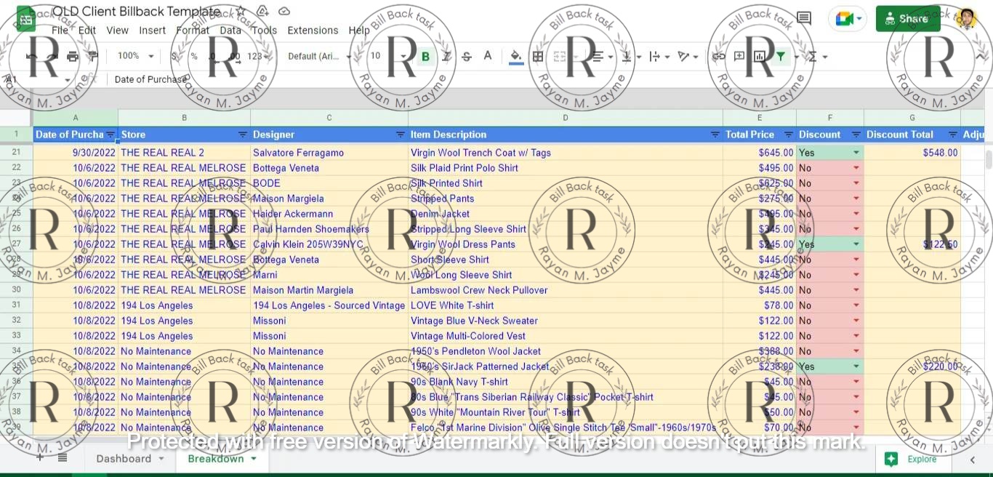Add a new sheet with plus icon
Viewport: 993px width, 477px height.
(x=40, y=458)
